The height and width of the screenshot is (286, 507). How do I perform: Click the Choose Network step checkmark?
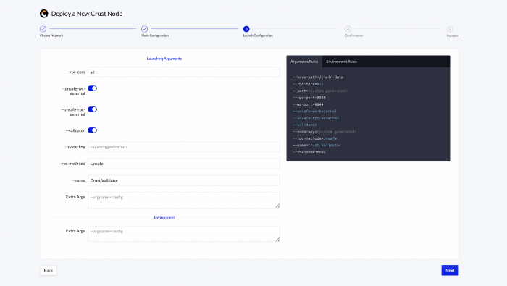(43, 29)
